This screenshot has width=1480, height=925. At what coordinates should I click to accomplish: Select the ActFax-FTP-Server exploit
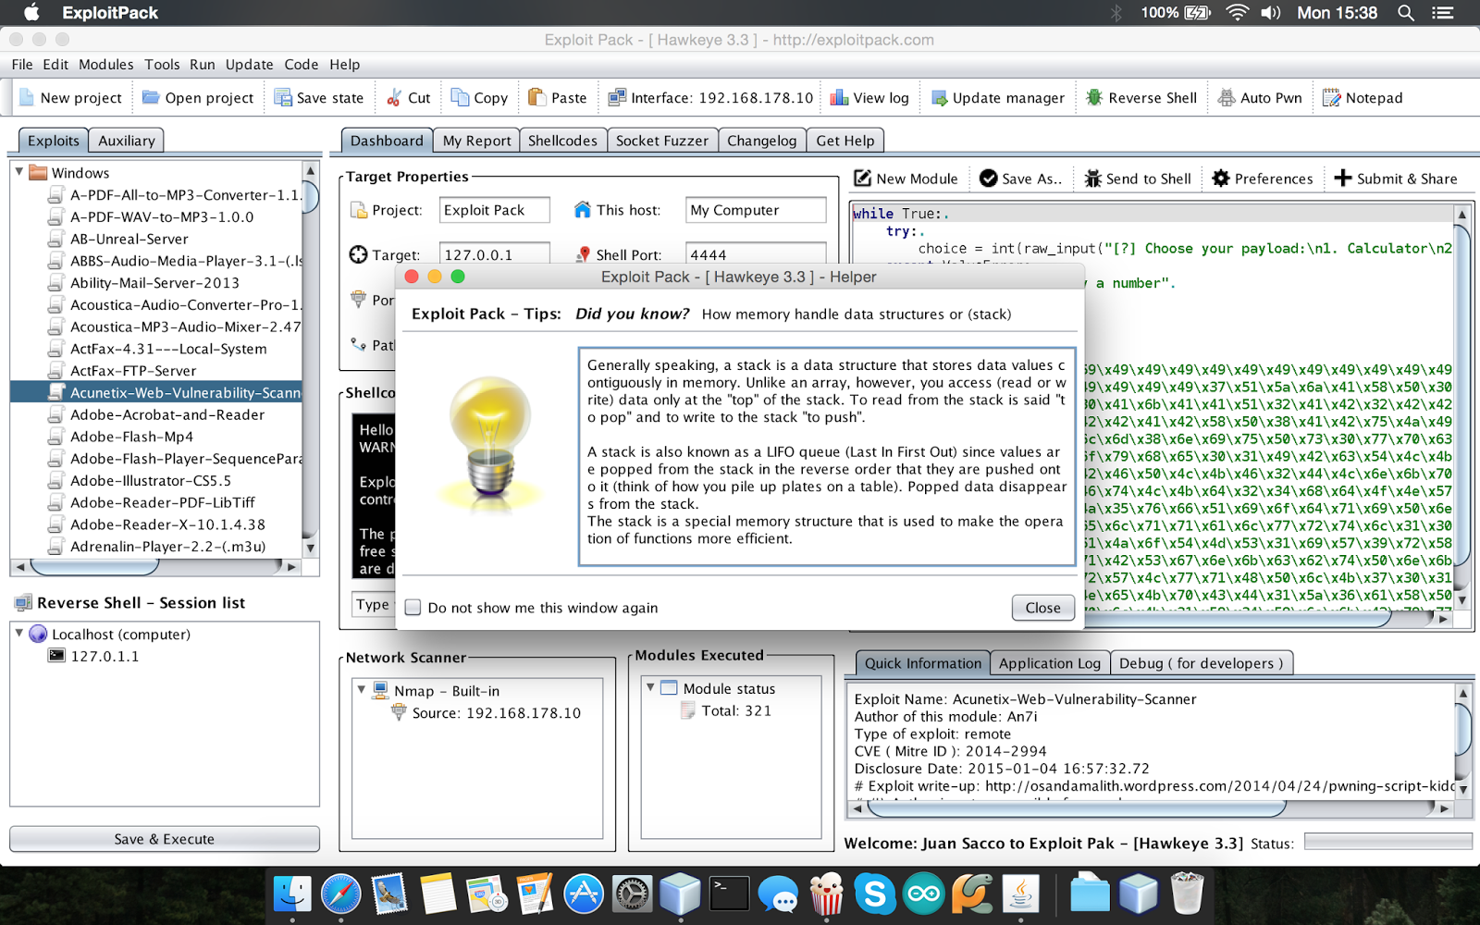click(x=133, y=370)
